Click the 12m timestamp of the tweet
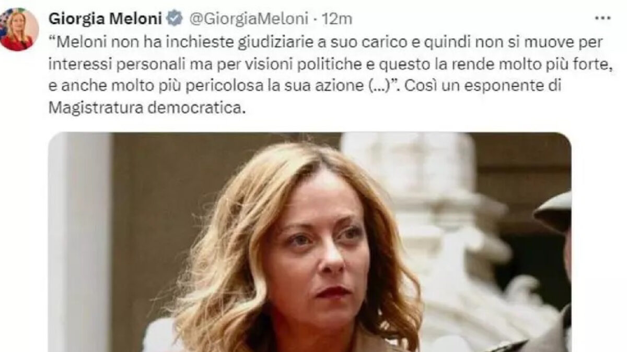This screenshot has height=352, width=627. pos(338,19)
